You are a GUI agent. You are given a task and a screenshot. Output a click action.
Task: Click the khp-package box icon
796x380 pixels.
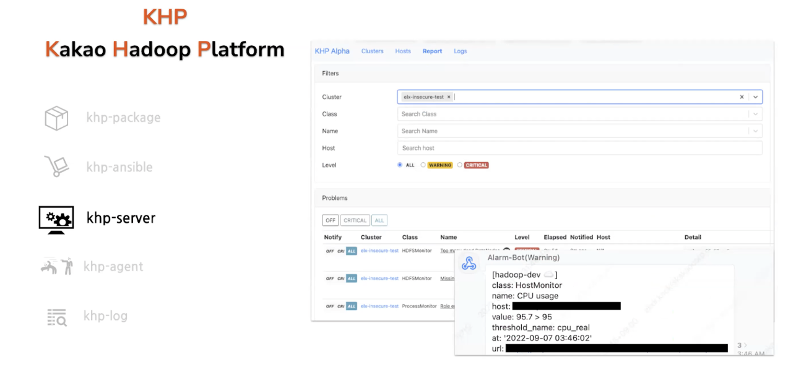[56, 118]
